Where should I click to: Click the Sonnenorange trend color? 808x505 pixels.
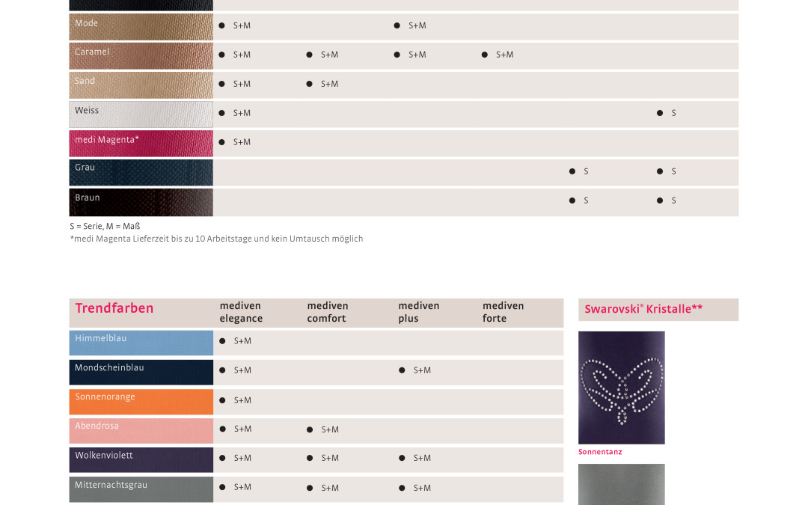point(141,402)
